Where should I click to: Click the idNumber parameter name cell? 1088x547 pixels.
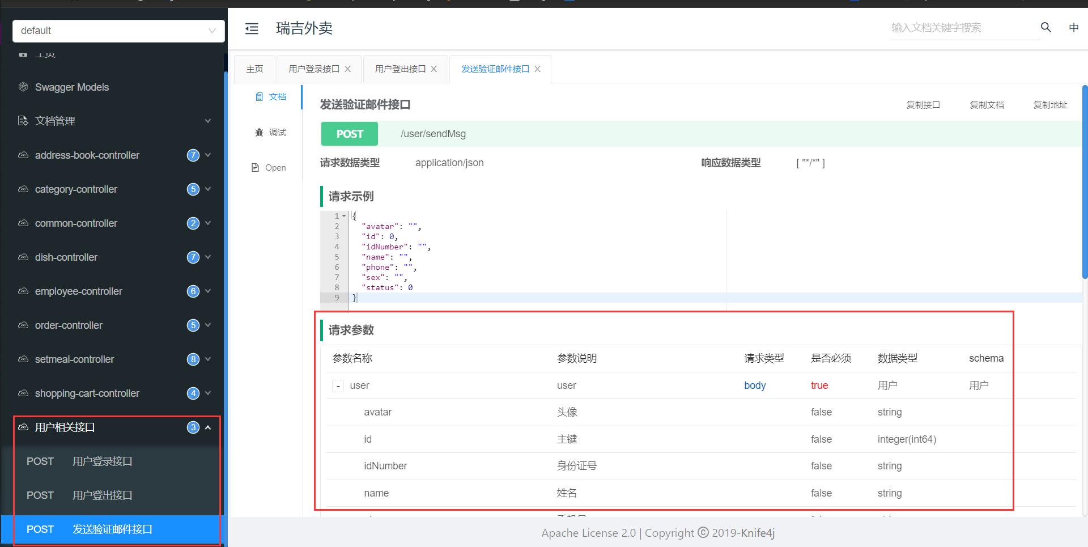(x=385, y=466)
